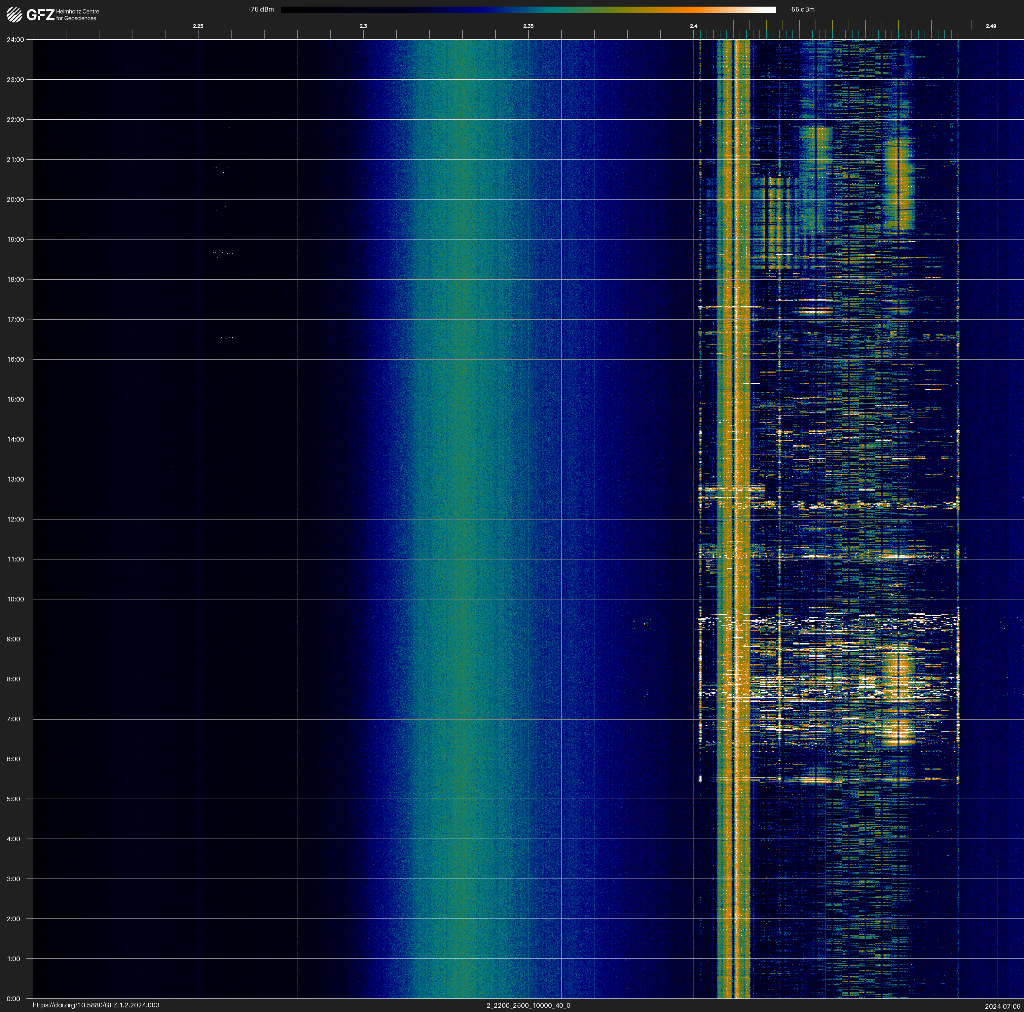Click the 18:00 time axis label
This screenshot has height=1012, width=1024.
point(15,279)
